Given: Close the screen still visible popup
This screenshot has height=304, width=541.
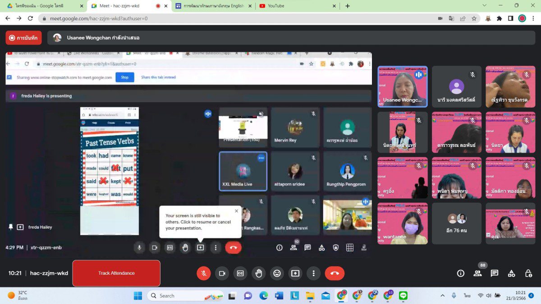Looking at the screenshot, I should click(236, 211).
